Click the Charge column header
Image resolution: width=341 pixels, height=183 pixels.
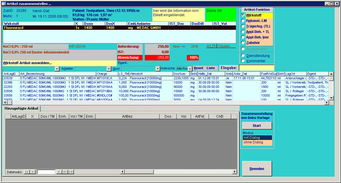pos(107,74)
